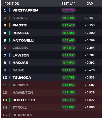
Task: Click Hamilton's gap value +0.928
Action: (90, 92)
